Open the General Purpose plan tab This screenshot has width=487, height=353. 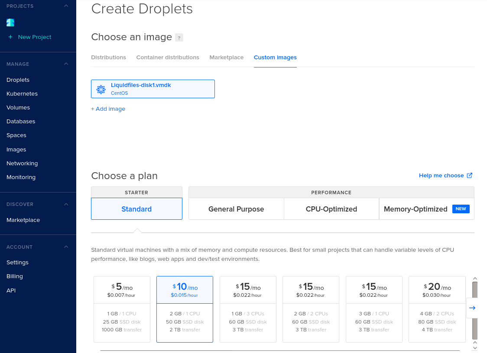click(x=236, y=209)
